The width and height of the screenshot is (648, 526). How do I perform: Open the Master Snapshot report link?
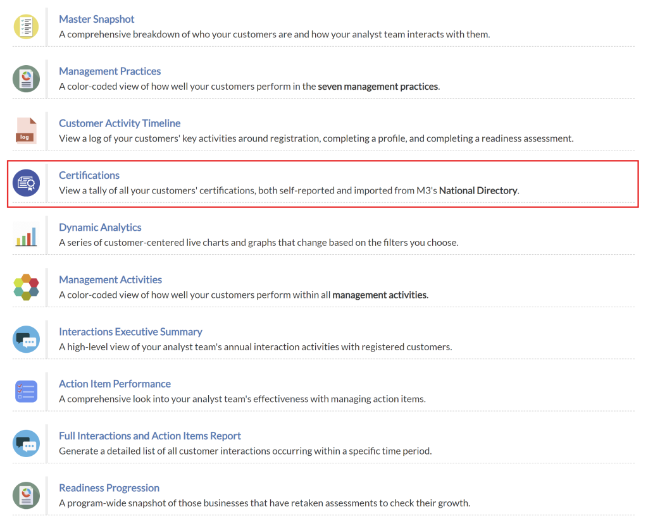pyautogui.click(x=96, y=19)
